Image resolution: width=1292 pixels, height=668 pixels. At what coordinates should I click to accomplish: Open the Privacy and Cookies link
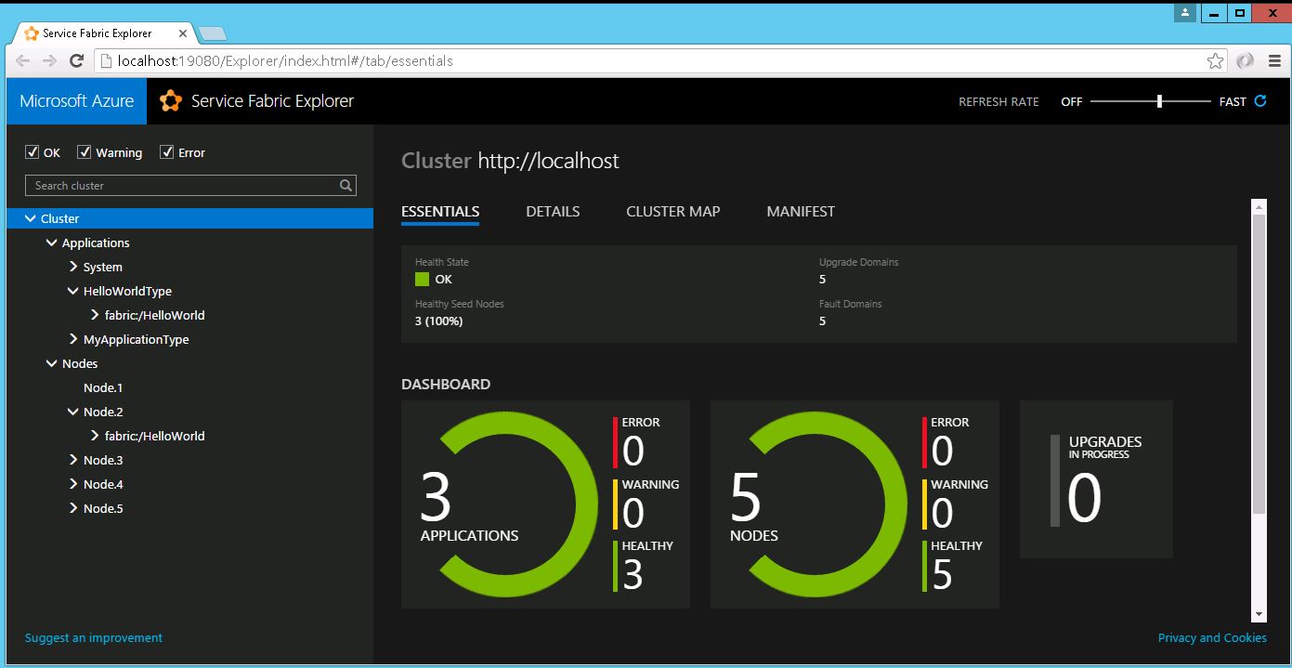(x=1212, y=637)
